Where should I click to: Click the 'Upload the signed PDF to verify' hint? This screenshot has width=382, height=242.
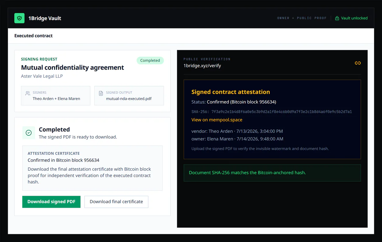click(260, 149)
